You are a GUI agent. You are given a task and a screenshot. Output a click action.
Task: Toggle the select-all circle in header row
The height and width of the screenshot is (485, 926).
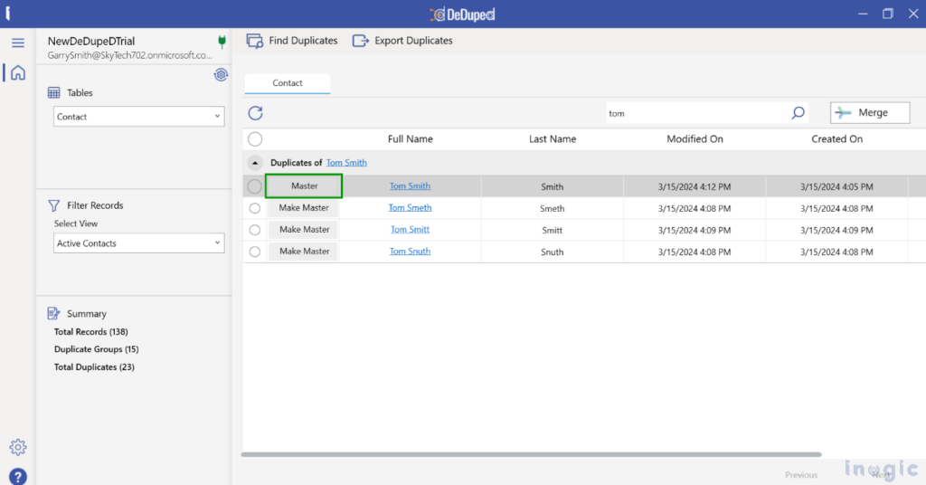coord(255,138)
